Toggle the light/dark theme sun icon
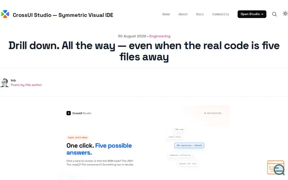Image resolution: width=288 pixels, height=180 pixels. 285,14
